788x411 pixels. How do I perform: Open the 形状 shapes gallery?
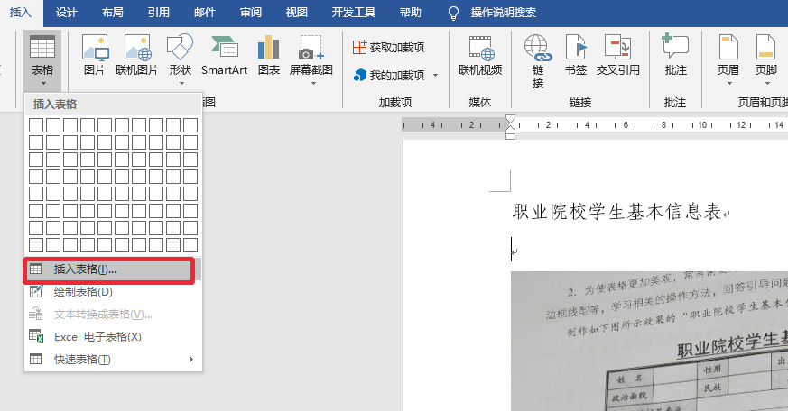click(180, 59)
